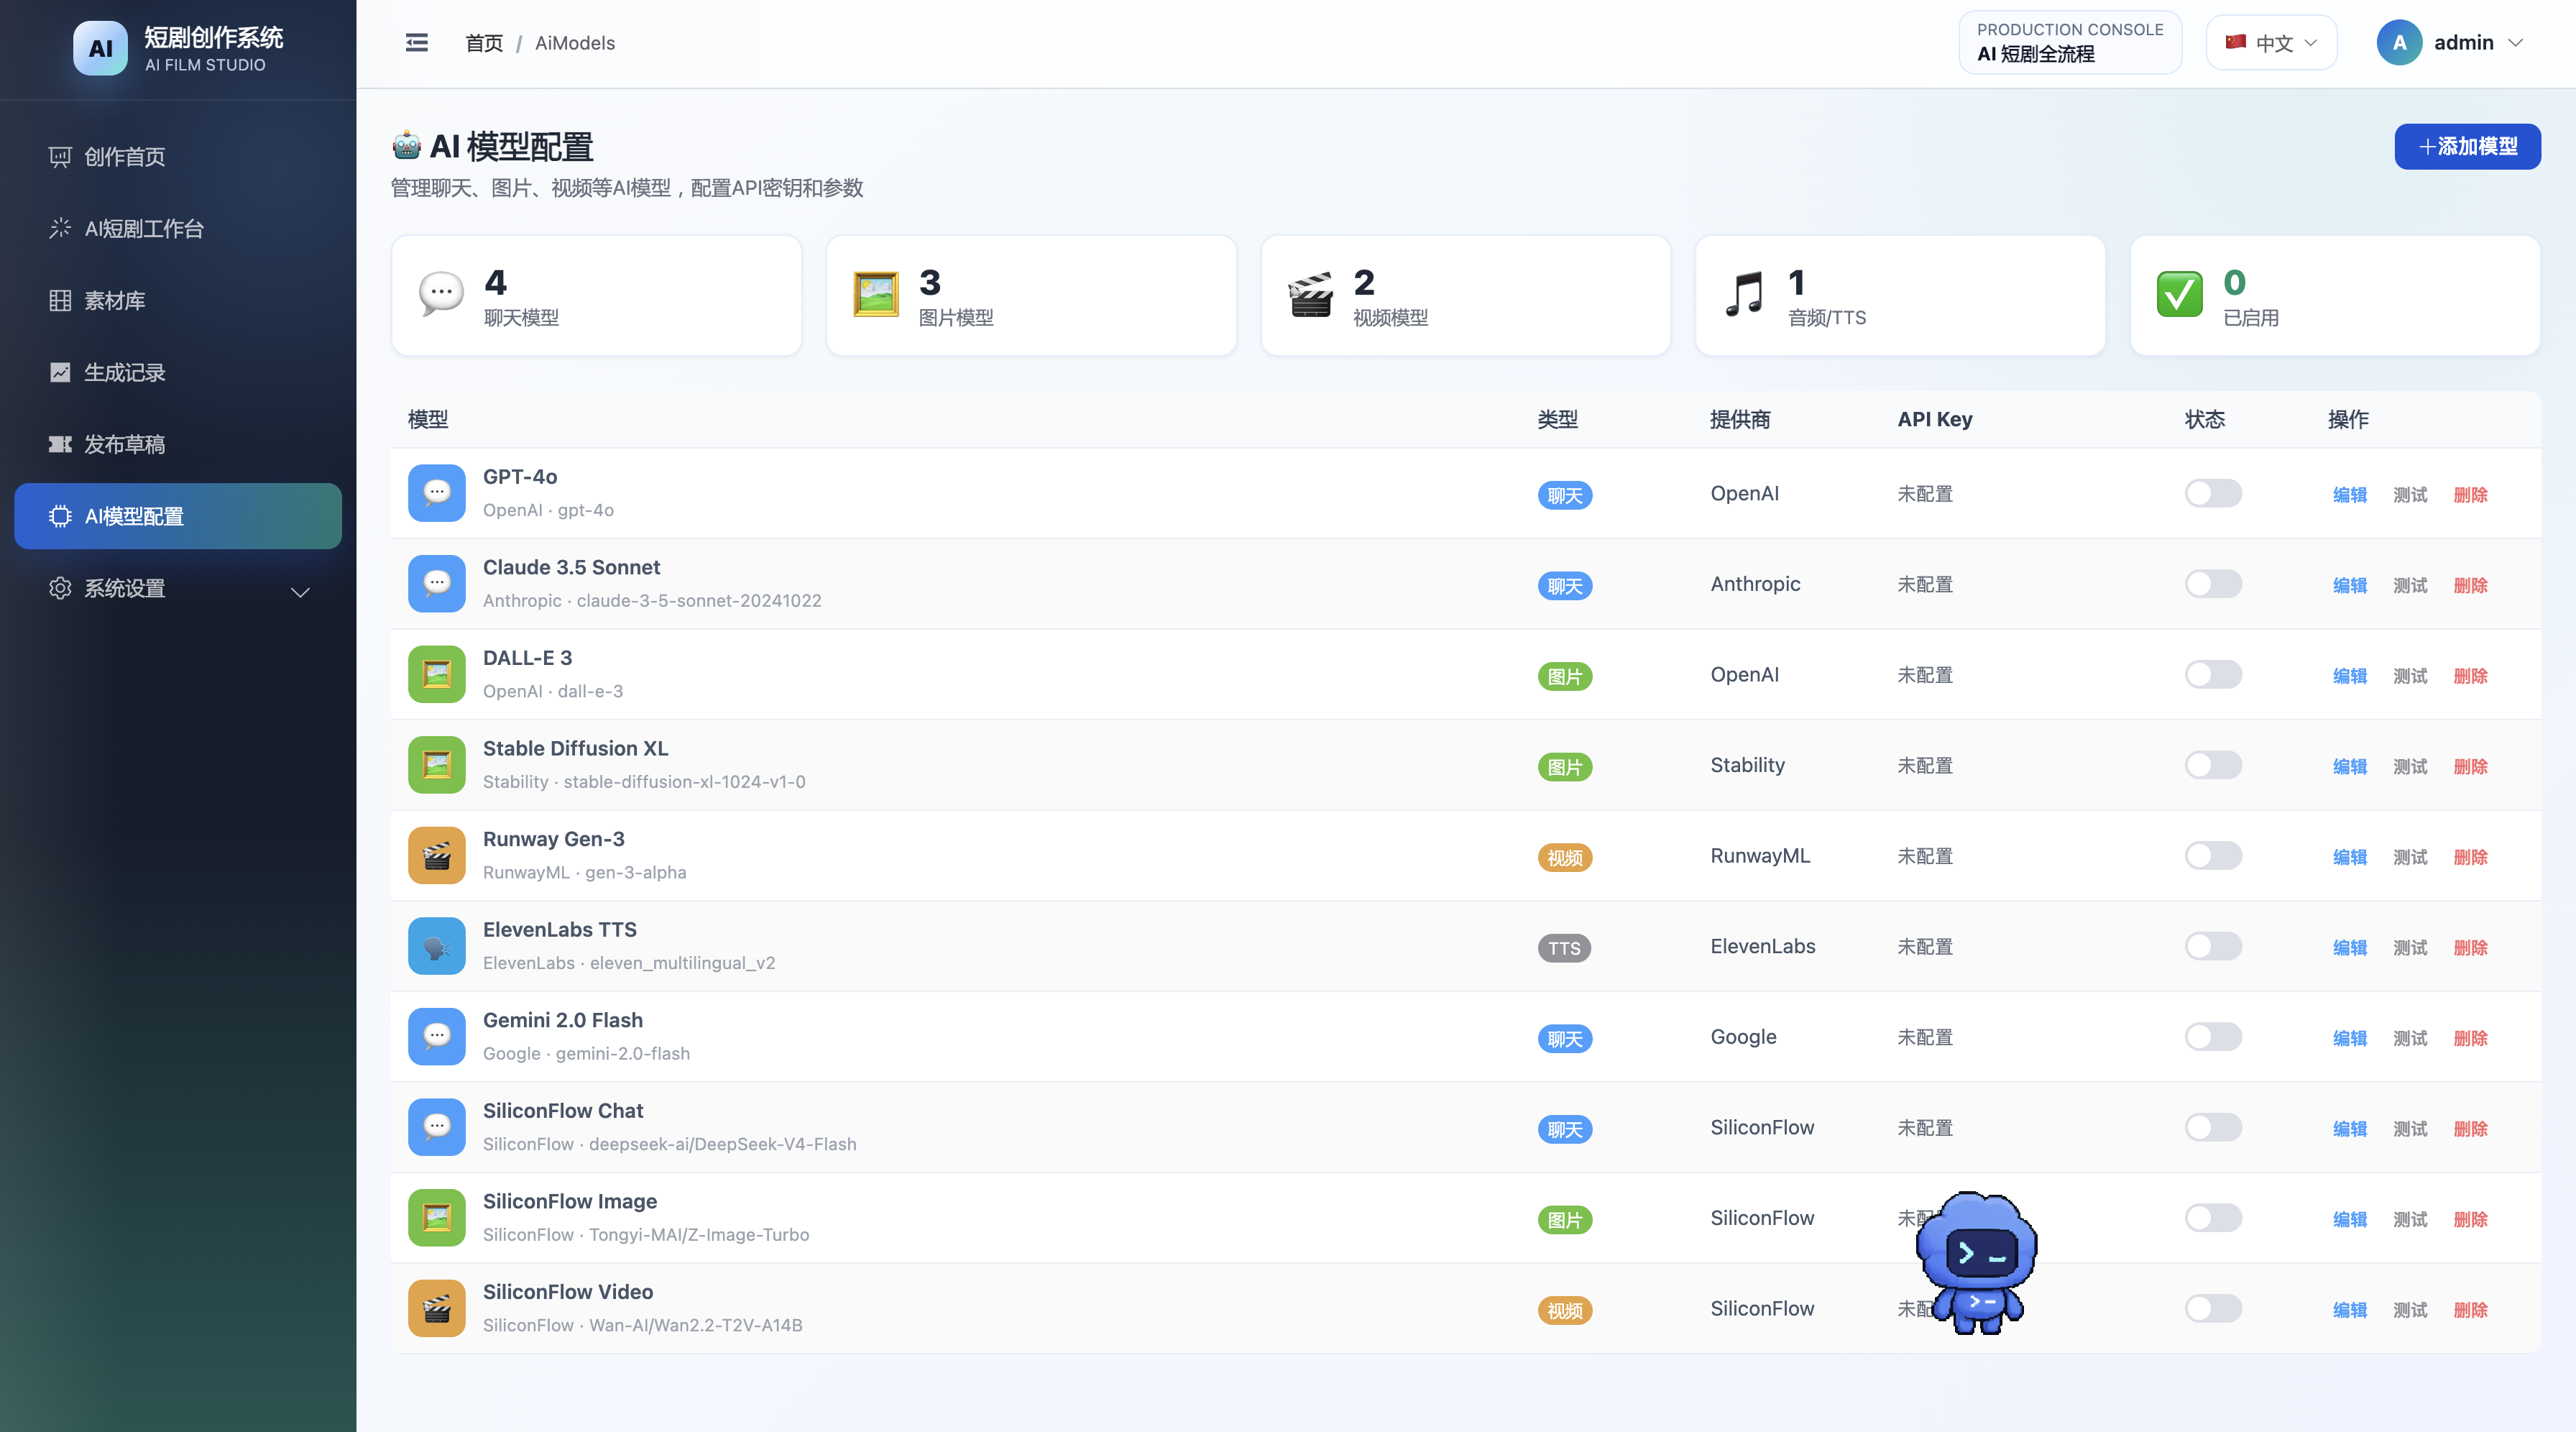
Task: Click the Production Console AI 短剧全流程 badge
Action: tap(2070, 43)
